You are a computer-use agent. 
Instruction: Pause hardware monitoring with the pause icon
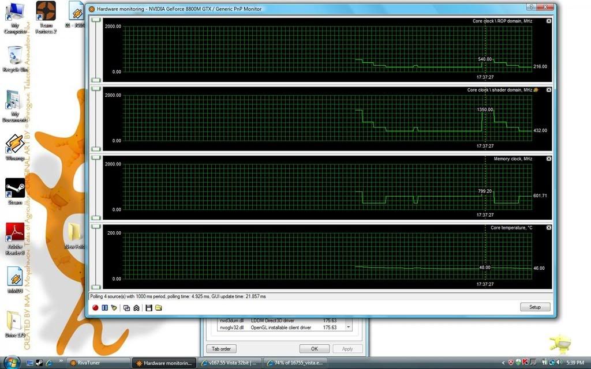[x=105, y=308]
